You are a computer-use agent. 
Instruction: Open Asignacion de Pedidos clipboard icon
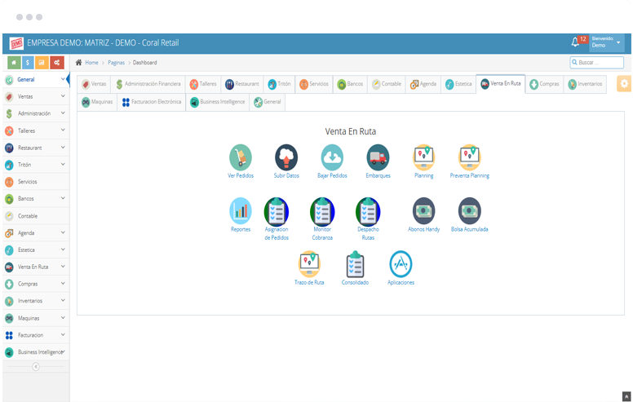pyautogui.click(x=277, y=210)
